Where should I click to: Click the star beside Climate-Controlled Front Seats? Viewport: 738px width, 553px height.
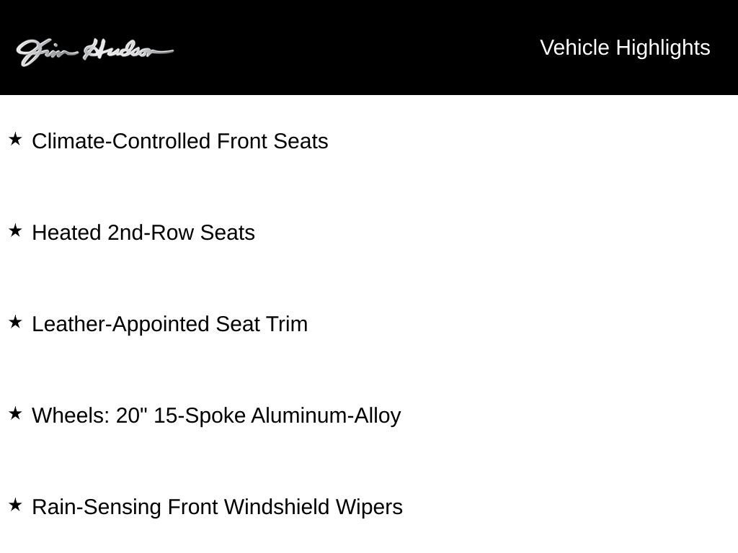pos(16,139)
